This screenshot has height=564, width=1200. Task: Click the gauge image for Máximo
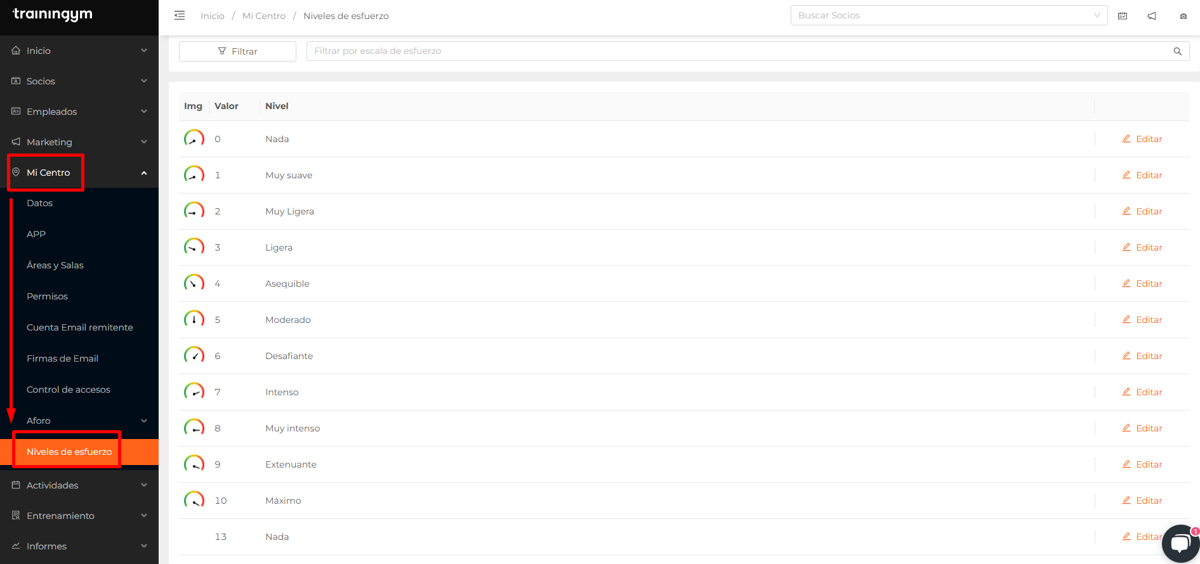(194, 500)
